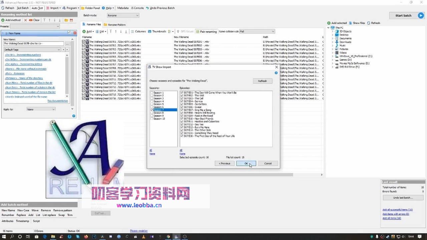The width and height of the screenshot is (427, 240).
Task: Click Refresh icon in folder panel
Action: pyautogui.click(x=369, y=23)
